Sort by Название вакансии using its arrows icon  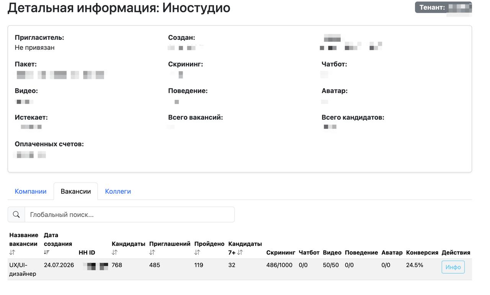pyautogui.click(x=12, y=253)
